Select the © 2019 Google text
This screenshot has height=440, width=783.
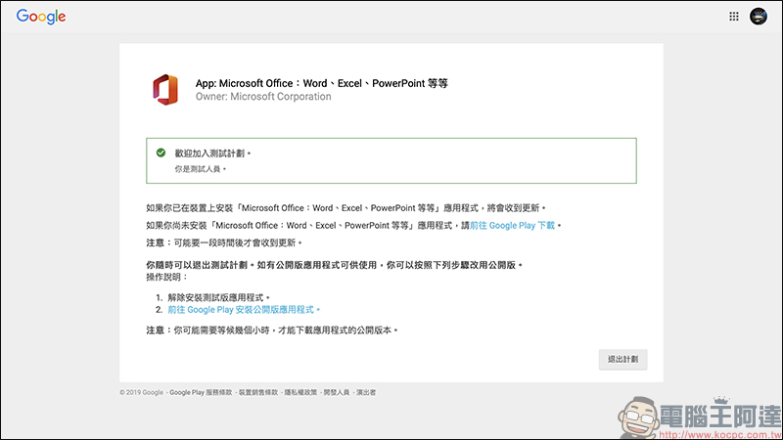pyautogui.click(x=141, y=393)
